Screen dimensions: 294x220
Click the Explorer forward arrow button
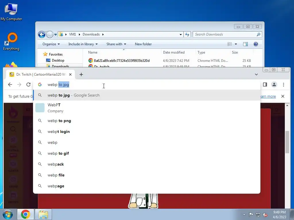coord(50,34)
